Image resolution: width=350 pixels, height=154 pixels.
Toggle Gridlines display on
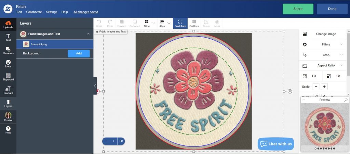click(194, 23)
